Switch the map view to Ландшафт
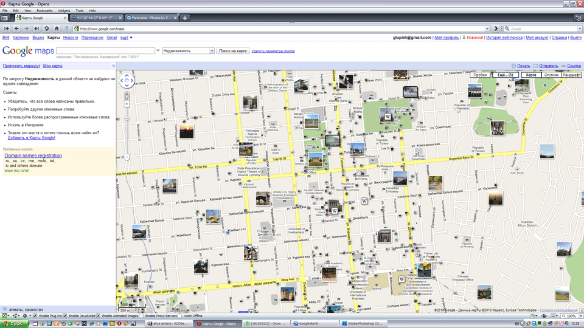The width and height of the screenshot is (584, 328). (x=571, y=75)
